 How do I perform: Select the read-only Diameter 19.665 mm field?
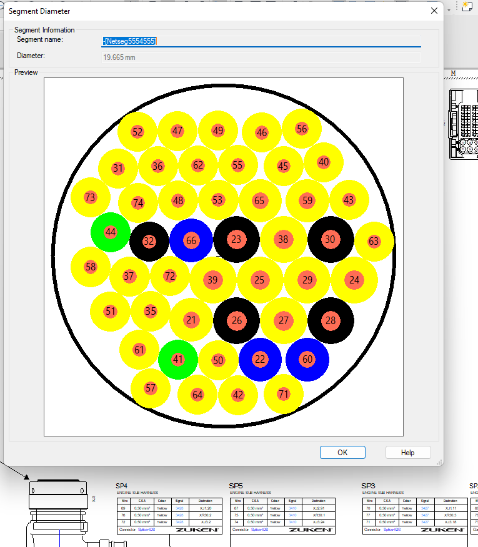tap(261, 57)
